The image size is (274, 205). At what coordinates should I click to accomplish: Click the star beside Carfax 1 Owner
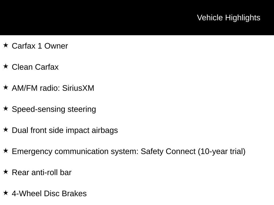[6, 45]
